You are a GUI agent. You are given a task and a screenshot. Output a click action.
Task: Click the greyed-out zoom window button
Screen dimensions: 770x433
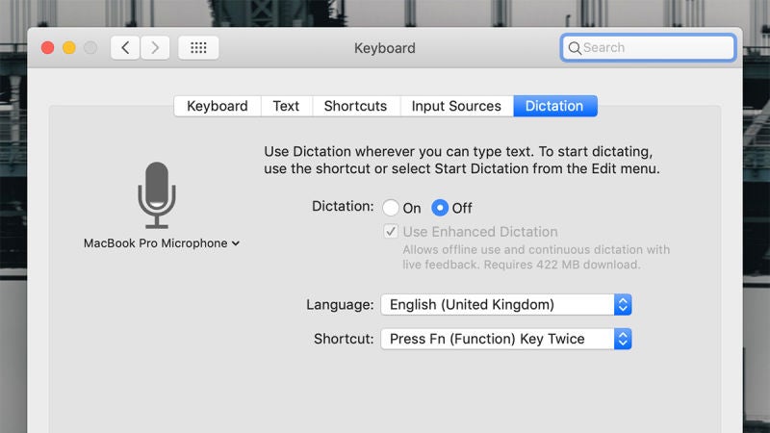pyautogui.click(x=90, y=47)
